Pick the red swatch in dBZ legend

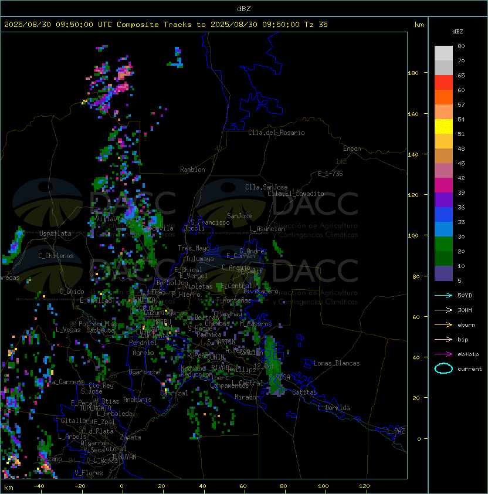(x=443, y=83)
